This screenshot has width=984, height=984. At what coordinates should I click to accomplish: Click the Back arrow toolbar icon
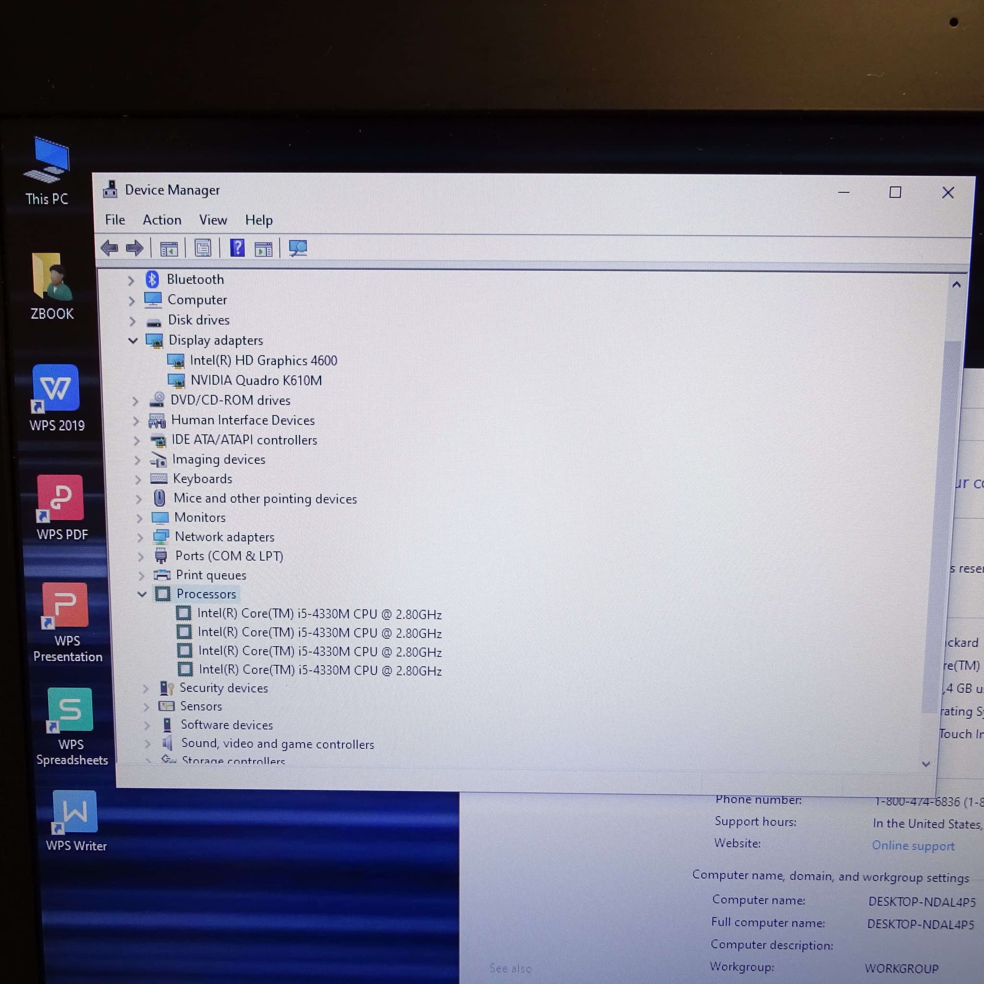110,248
